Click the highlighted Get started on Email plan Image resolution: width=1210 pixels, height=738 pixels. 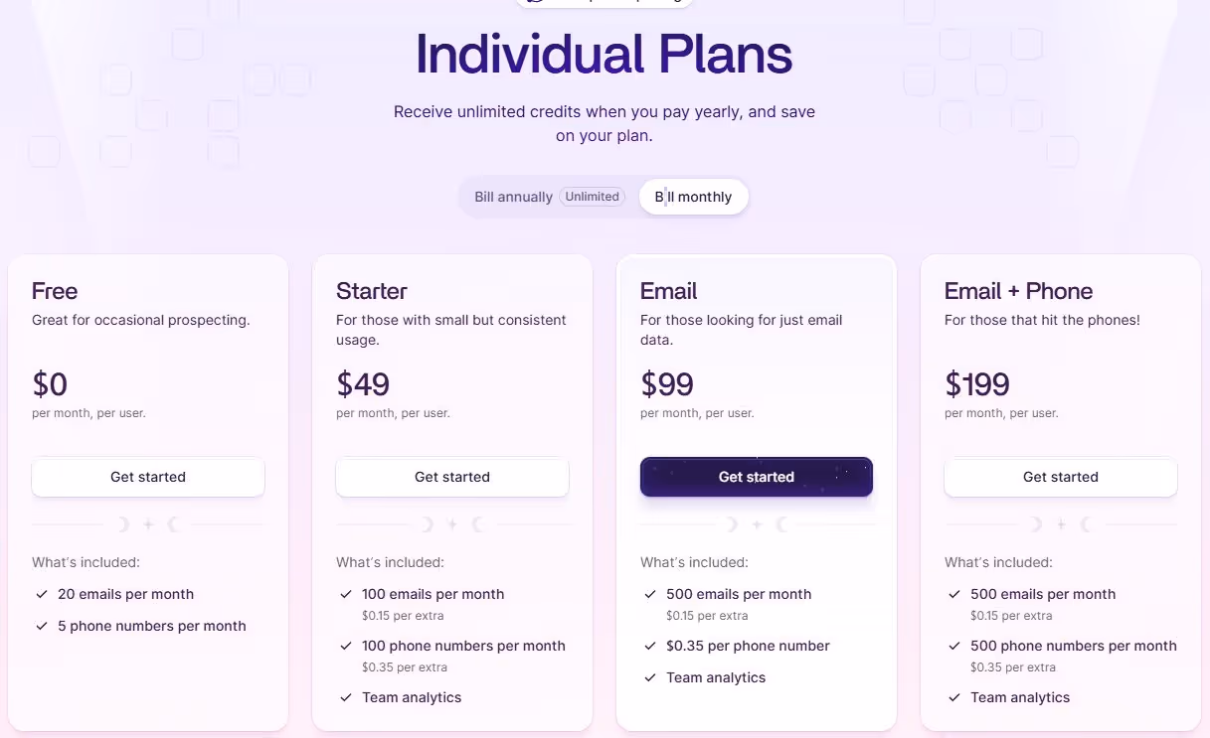coord(756,477)
